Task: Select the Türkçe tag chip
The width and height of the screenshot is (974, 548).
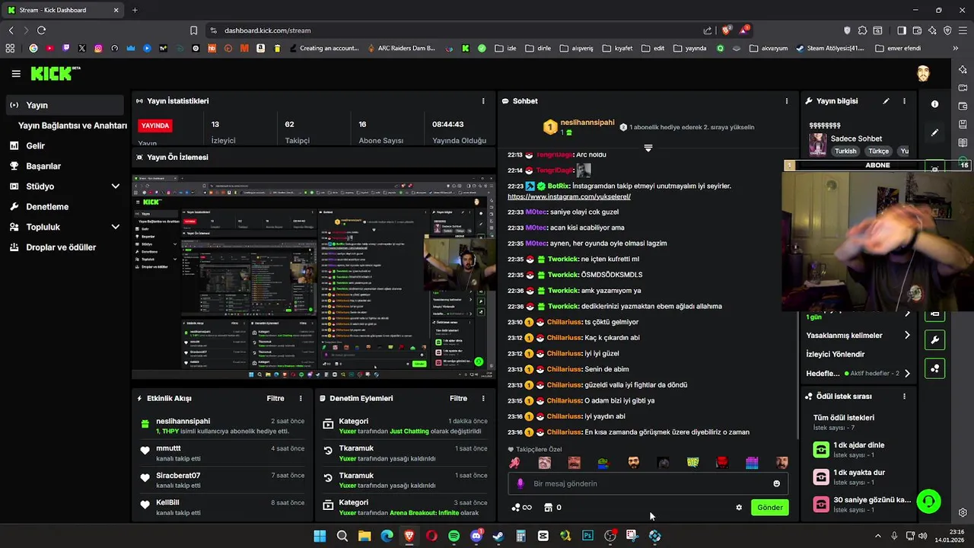Action: pos(878,151)
